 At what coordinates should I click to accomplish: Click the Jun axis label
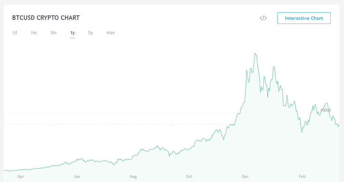pyautogui.click(x=77, y=177)
